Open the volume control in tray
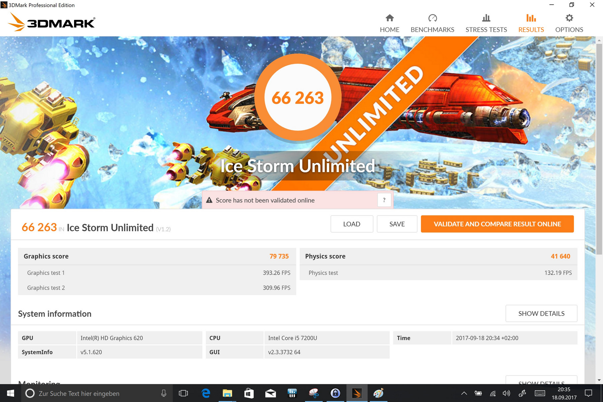Viewport: 603px width, 402px height. coord(506,393)
